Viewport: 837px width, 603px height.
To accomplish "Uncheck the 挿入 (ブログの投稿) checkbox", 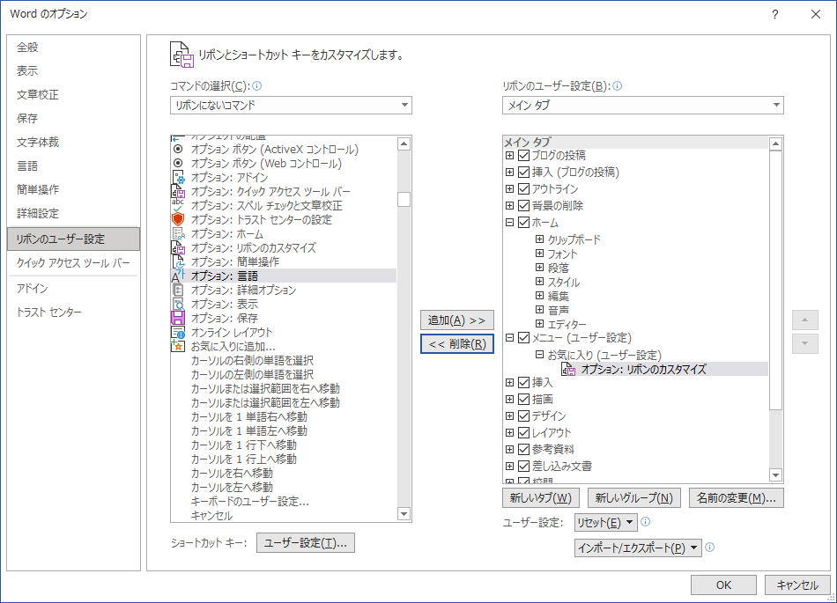I will 523,173.
